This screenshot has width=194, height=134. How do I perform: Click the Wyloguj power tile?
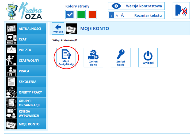[148, 58]
